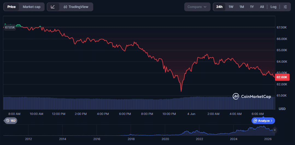This screenshot has width=295, height=145.
Task: Click the 6:00 PM time label
Action: pos(125,114)
